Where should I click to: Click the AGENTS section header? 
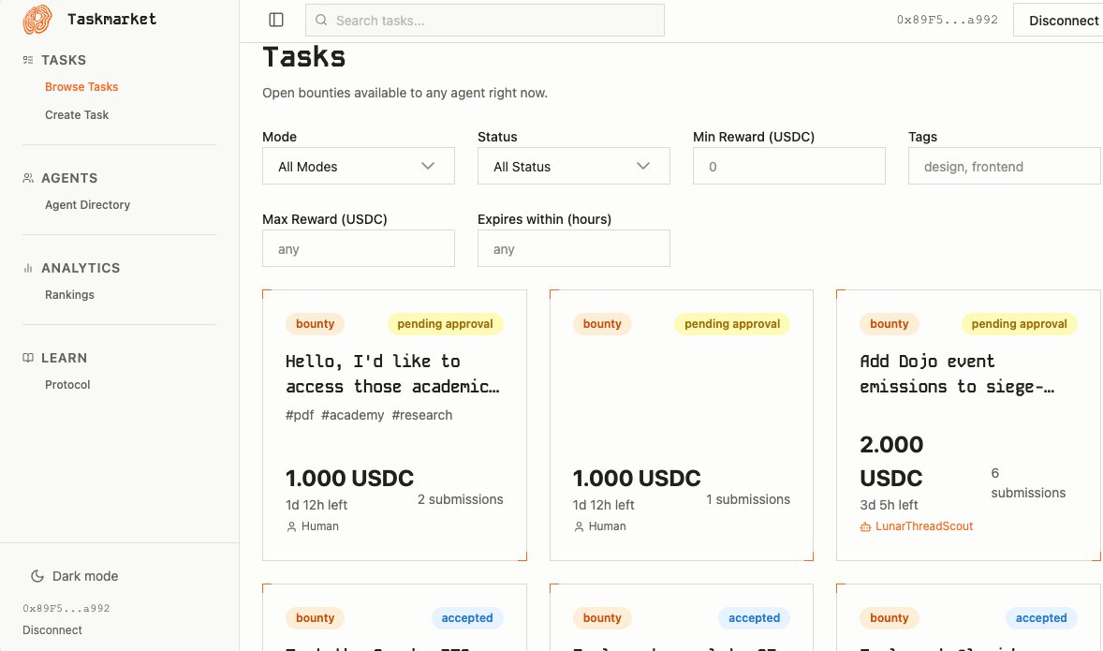pyautogui.click(x=69, y=178)
